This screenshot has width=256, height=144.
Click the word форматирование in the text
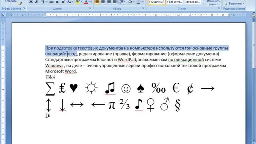tap(149, 54)
